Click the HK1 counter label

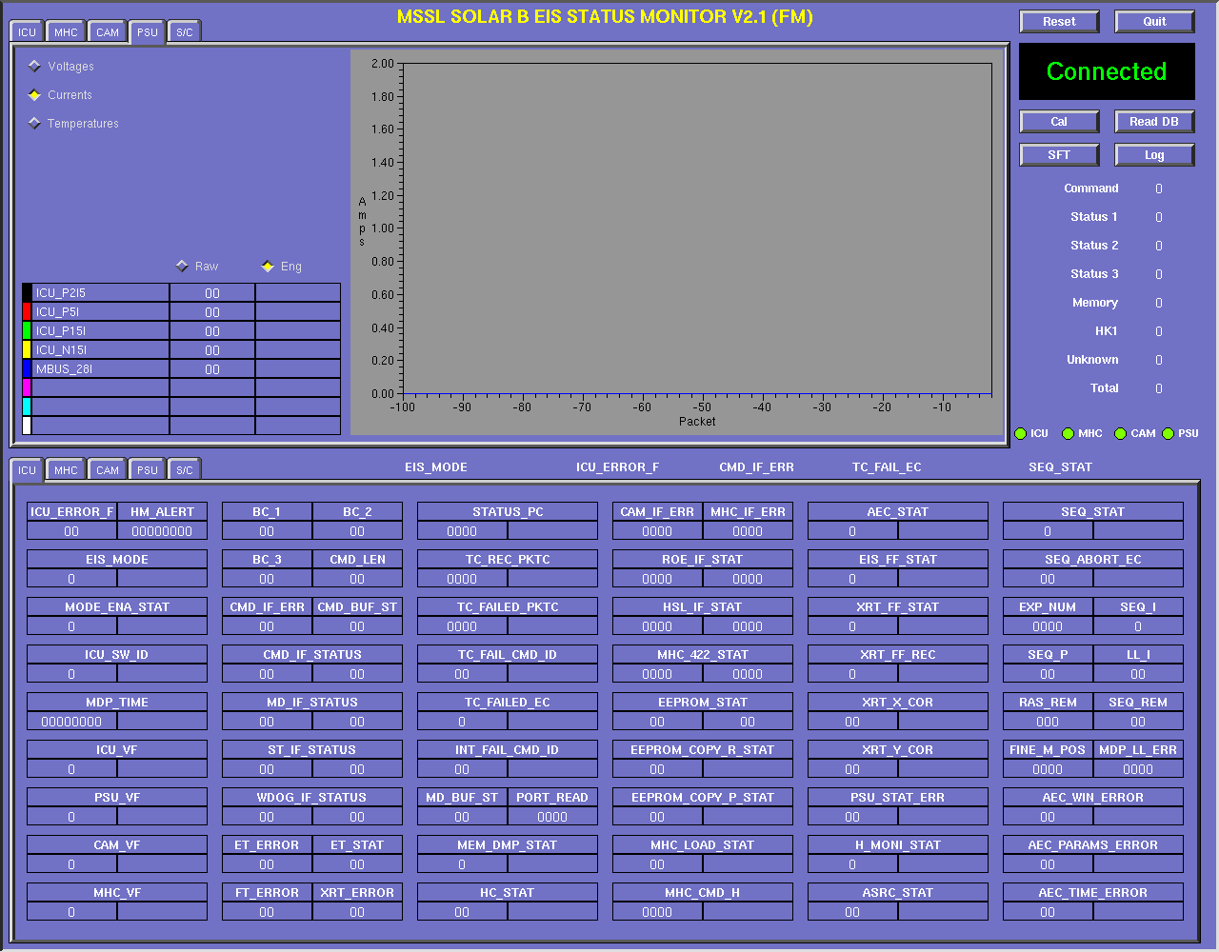[x=1107, y=331]
